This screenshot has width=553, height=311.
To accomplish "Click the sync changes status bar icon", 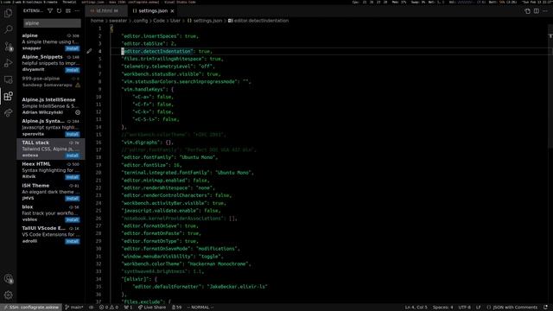I will coord(91,308).
